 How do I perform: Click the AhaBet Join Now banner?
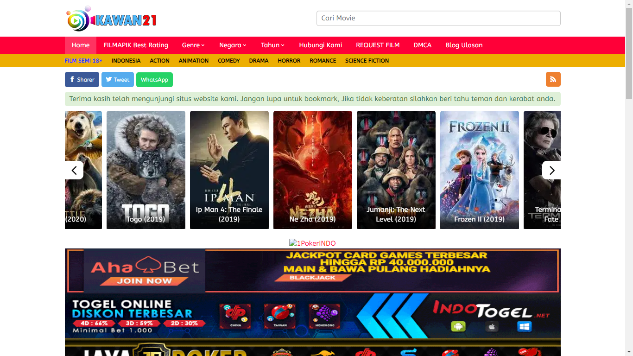(x=313, y=271)
